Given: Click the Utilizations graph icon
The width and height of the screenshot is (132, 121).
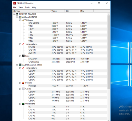Looking at the screenshot, I should (x=23, y=104).
